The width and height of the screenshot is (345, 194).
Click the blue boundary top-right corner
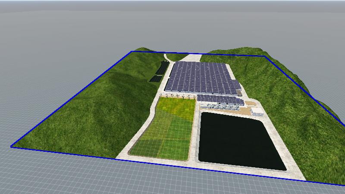click(265, 56)
